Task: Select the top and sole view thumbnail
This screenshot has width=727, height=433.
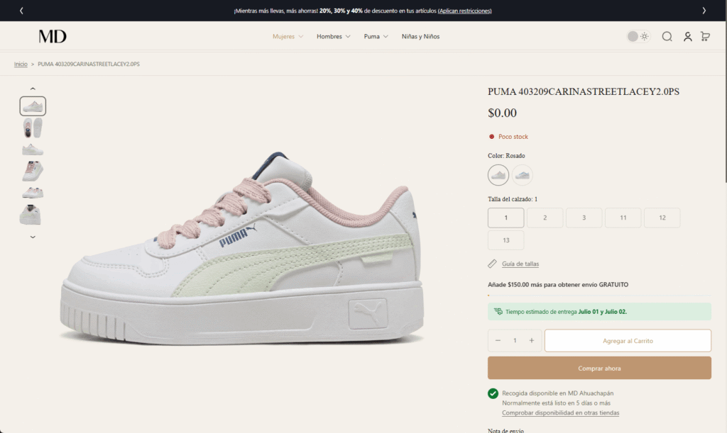Action: pyautogui.click(x=33, y=128)
